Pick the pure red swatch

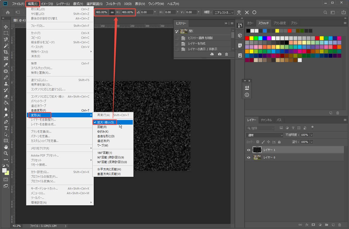(247, 38)
